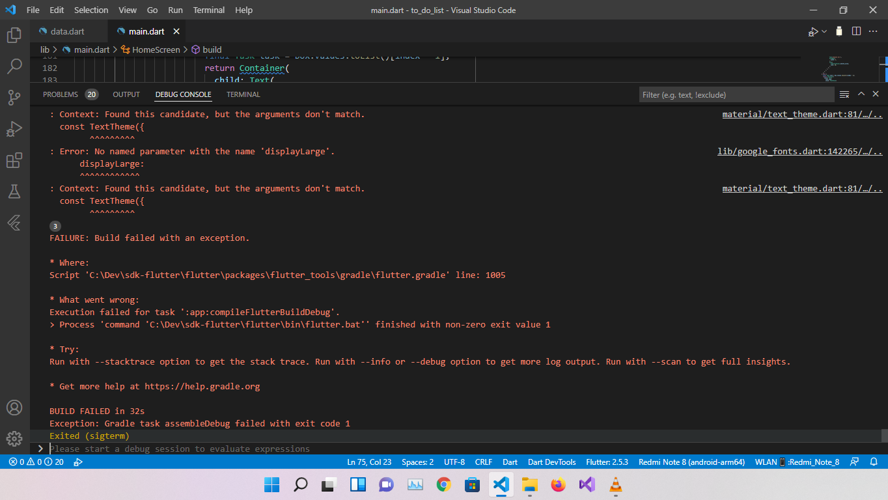Expand the collapsed group badge showing 3
The height and width of the screenshot is (500, 888).
pos(55,226)
